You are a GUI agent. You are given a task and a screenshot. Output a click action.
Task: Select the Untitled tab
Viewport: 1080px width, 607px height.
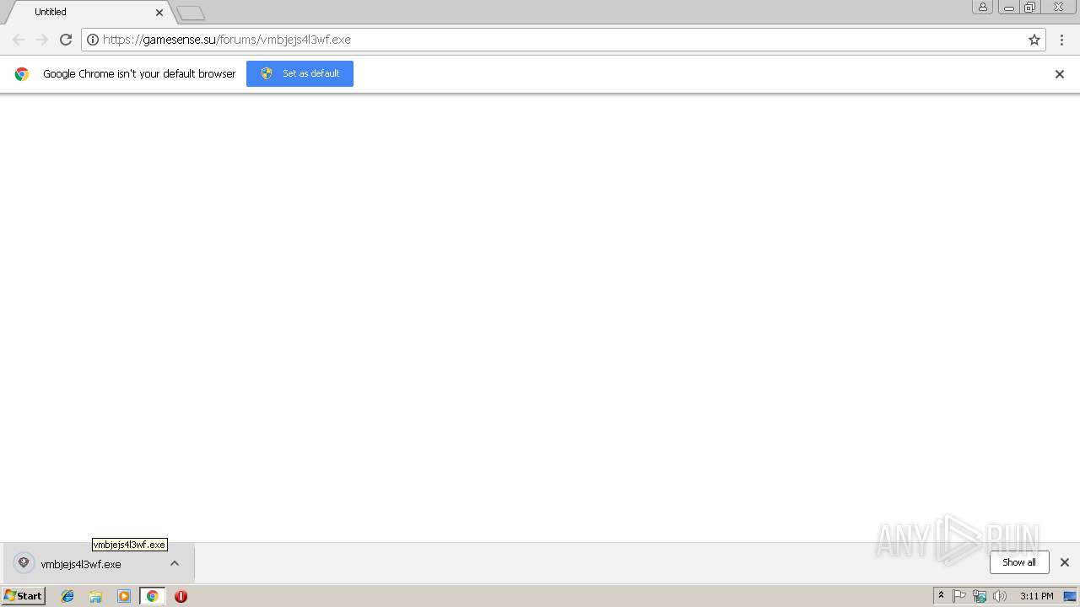click(x=89, y=12)
